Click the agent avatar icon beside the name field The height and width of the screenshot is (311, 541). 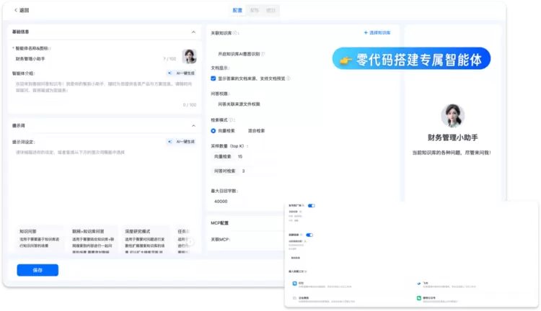pyautogui.click(x=189, y=58)
